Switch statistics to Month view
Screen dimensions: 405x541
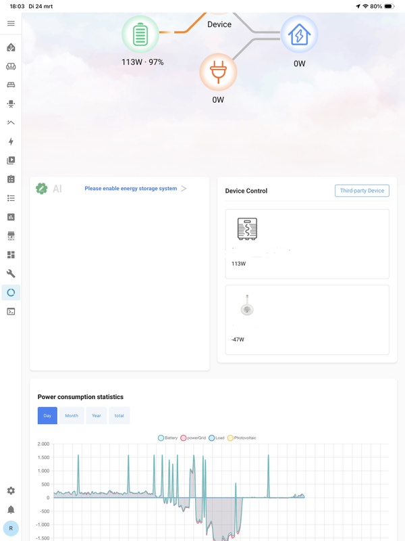point(72,415)
